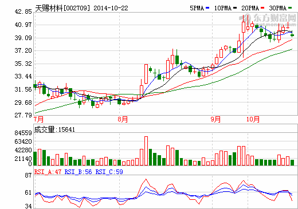Click the 35.32 price axis label
Viewport: 298px width, 209px height.
[x=23, y=64]
